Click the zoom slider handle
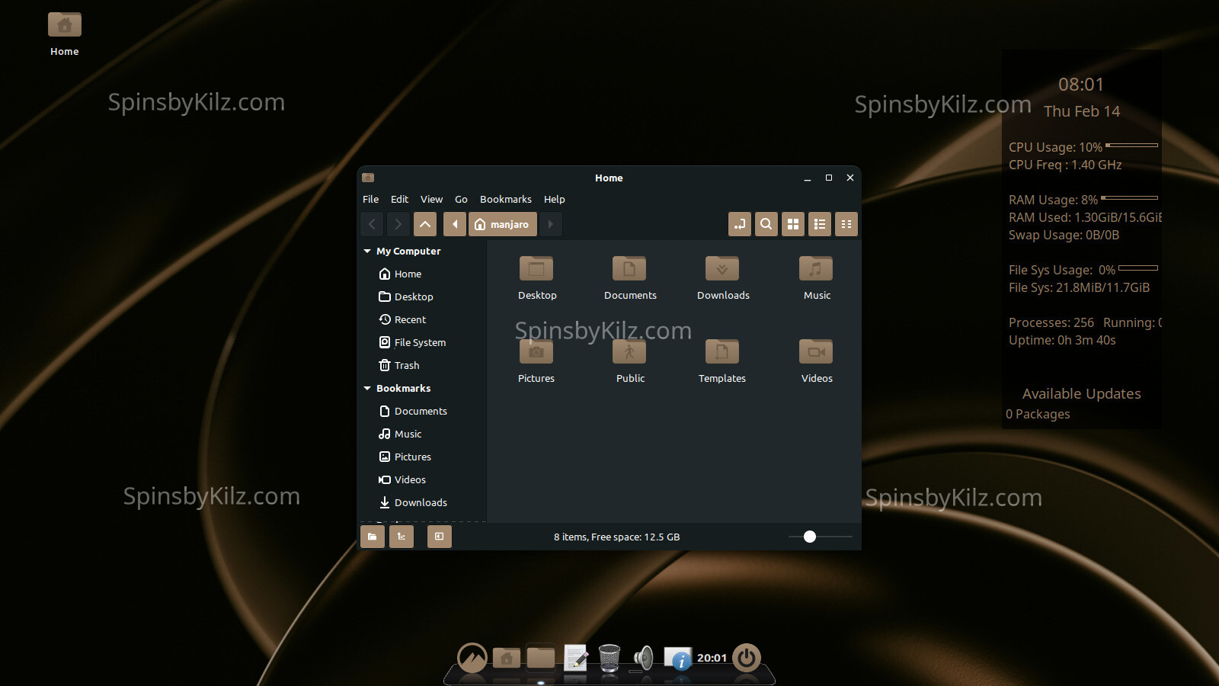This screenshot has width=1219, height=686. click(x=810, y=537)
